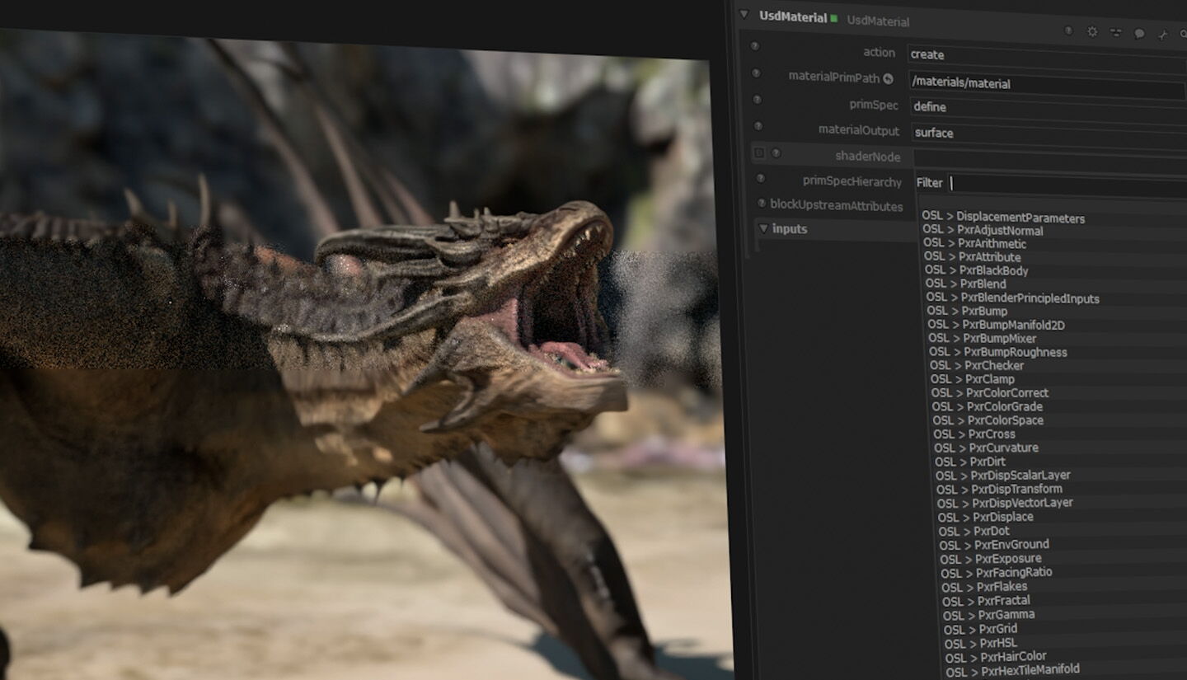
Task: Click the gear settings icon in UsdMaterial header
Action: pos(1092,32)
